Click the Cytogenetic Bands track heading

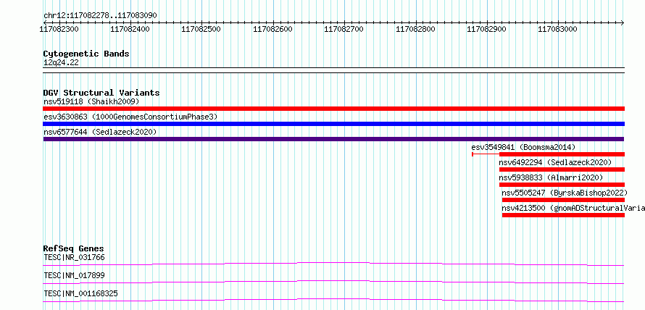coord(86,54)
